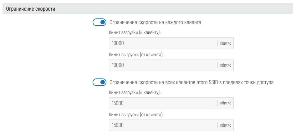This screenshot has height=136, width=296.
Task: Click the 15000 value under the SSID 'Лимит загрузки'
Action: click(x=118, y=103)
